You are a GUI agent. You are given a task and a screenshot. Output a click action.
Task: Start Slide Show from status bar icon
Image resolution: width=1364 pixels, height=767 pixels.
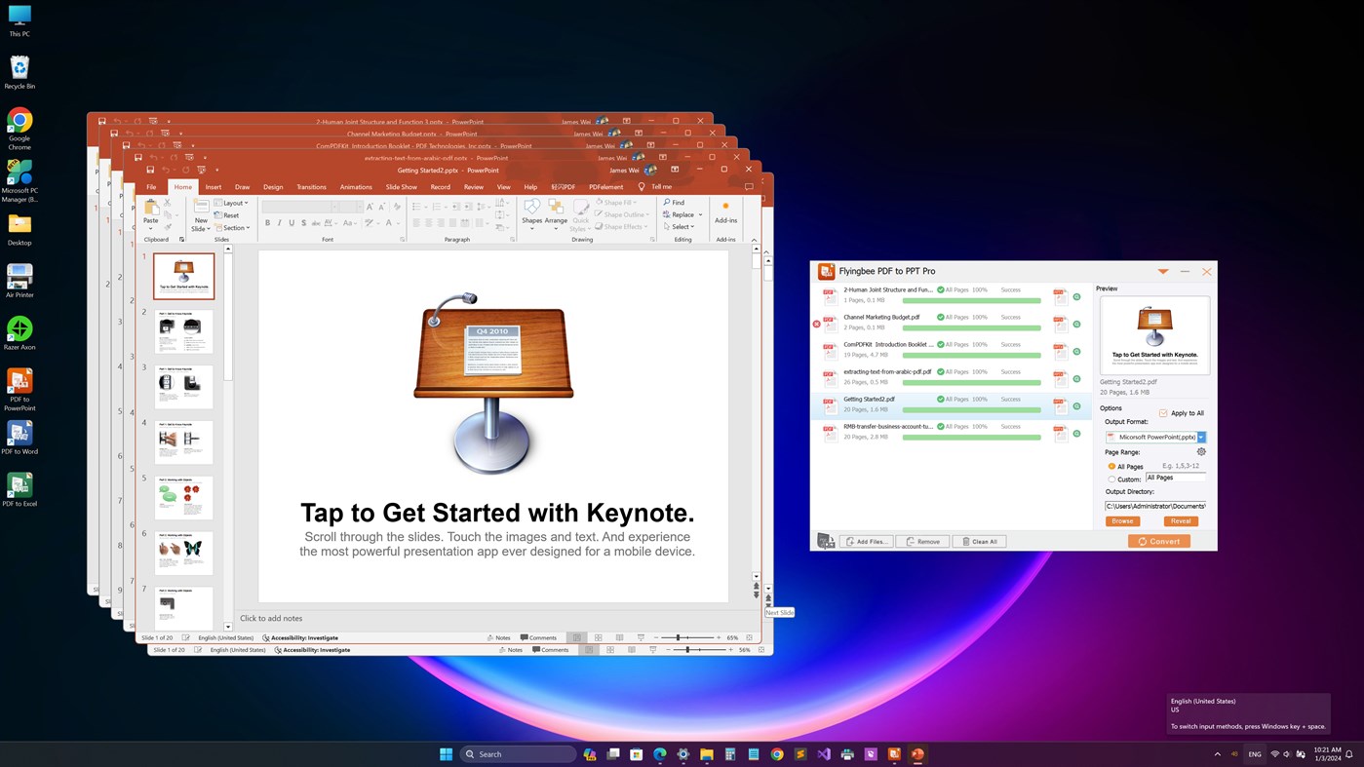[641, 637]
